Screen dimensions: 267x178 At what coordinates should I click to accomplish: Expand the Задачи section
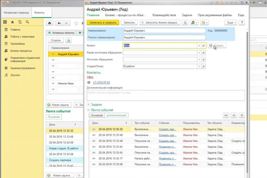pyautogui.click(x=88, y=104)
